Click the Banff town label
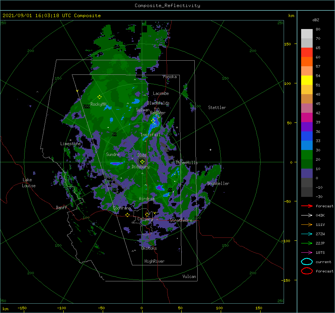This screenshot has width=335, height=313. coord(61,207)
